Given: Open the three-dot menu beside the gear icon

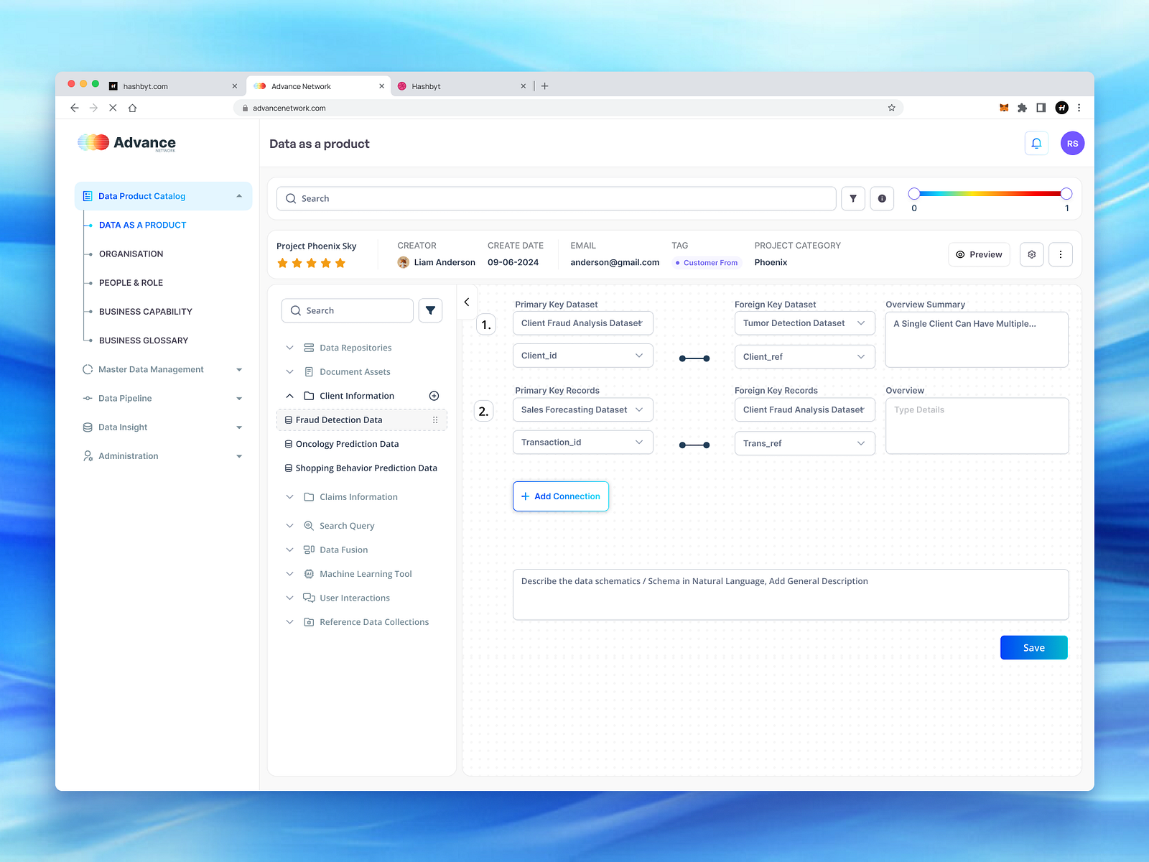Looking at the screenshot, I should (x=1061, y=254).
